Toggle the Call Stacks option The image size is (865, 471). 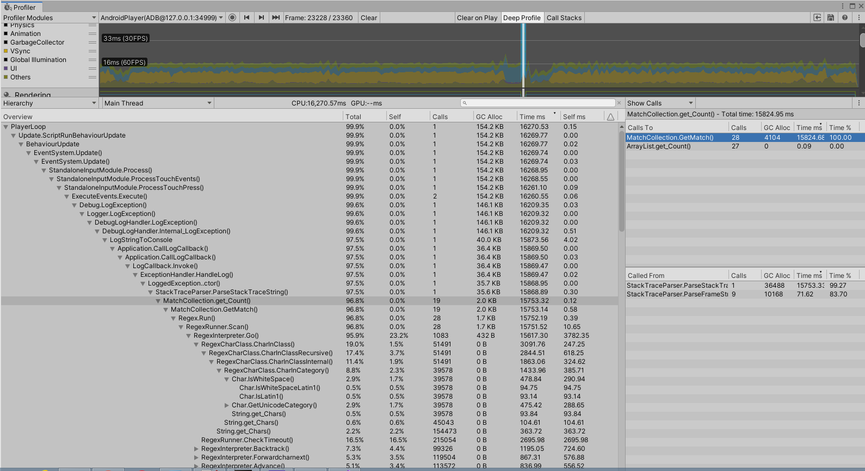pos(564,17)
